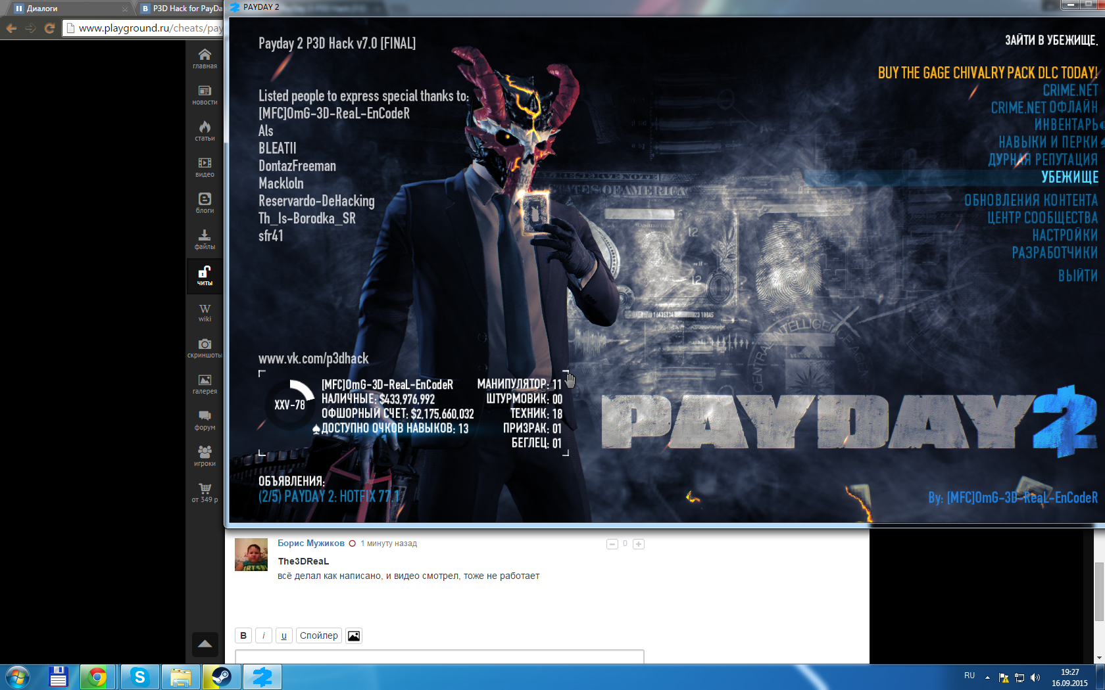Open the игроки players sidebar icon
Viewport: 1105px width, 690px height.
pos(205,455)
